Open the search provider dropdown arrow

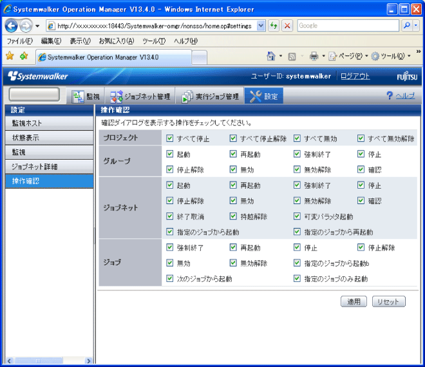[x=416, y=26]
